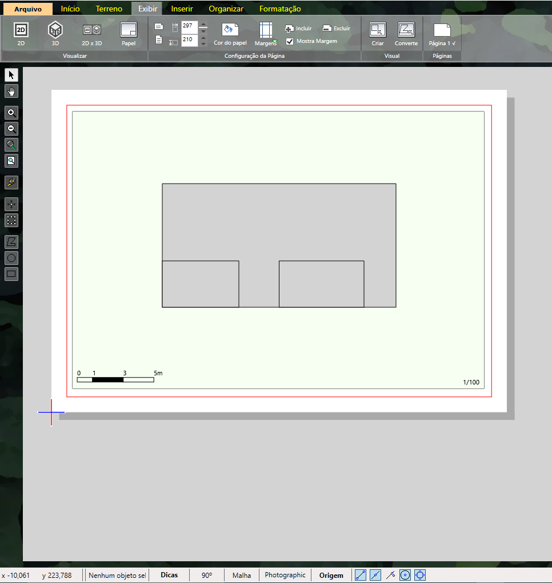This screenshot has height=583, width=552.
Task: Toggle the 90° angle constraint
Action: pyautogui.click(x=207, y=575)
